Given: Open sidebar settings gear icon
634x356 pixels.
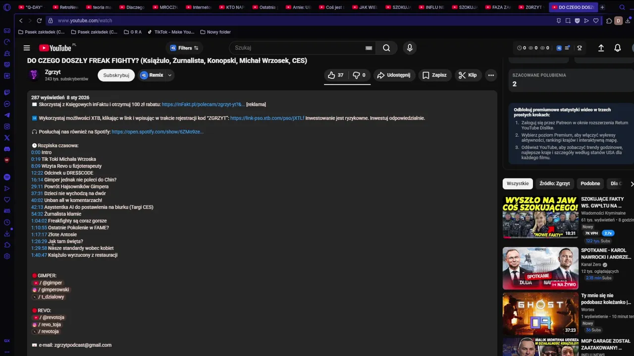Looking at the screenshot, I should pos(7,256).
